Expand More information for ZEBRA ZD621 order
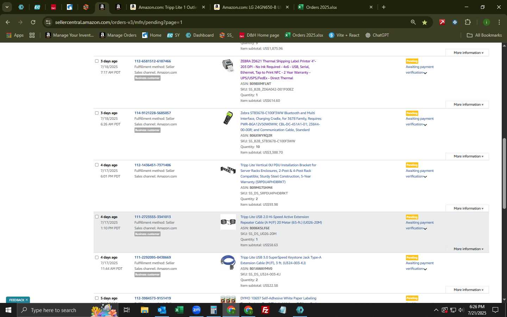The height and width of the screenshot is (317, 507). (467, 105)
